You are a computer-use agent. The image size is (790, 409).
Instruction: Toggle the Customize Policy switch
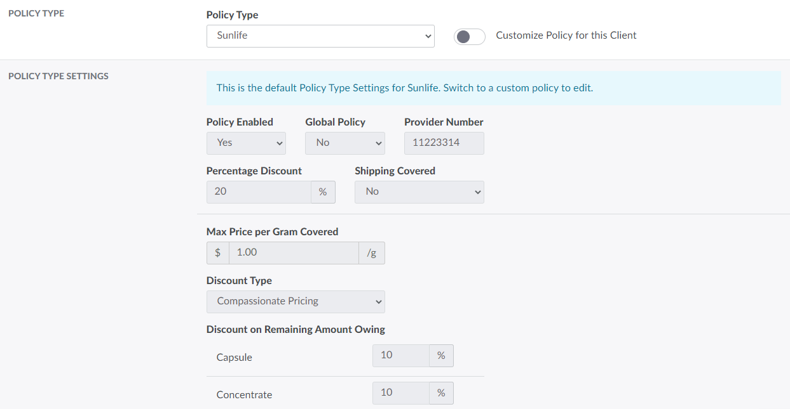click(469, 36)
